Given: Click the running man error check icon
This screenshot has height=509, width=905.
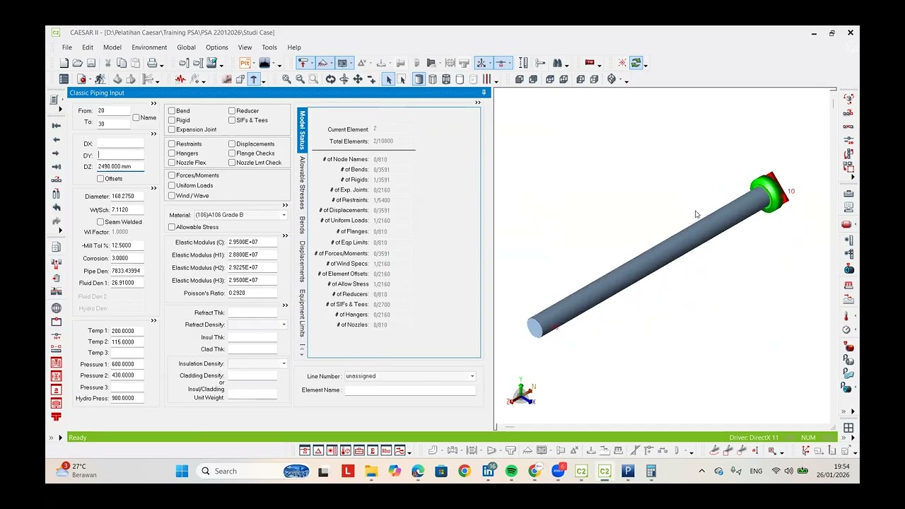Looking at the screenshot, I should pos(100,79).
